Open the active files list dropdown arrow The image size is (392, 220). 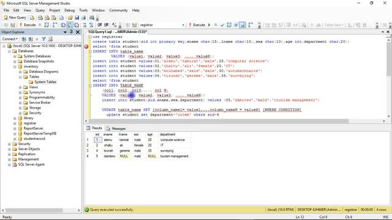tap(382, 32)
